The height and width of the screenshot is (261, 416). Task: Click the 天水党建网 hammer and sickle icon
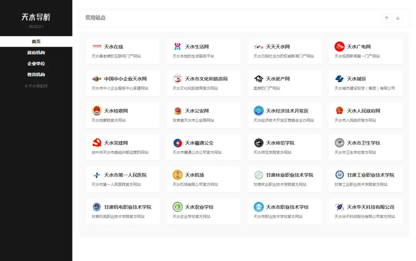pyautogui.click(x=97, y=143)
